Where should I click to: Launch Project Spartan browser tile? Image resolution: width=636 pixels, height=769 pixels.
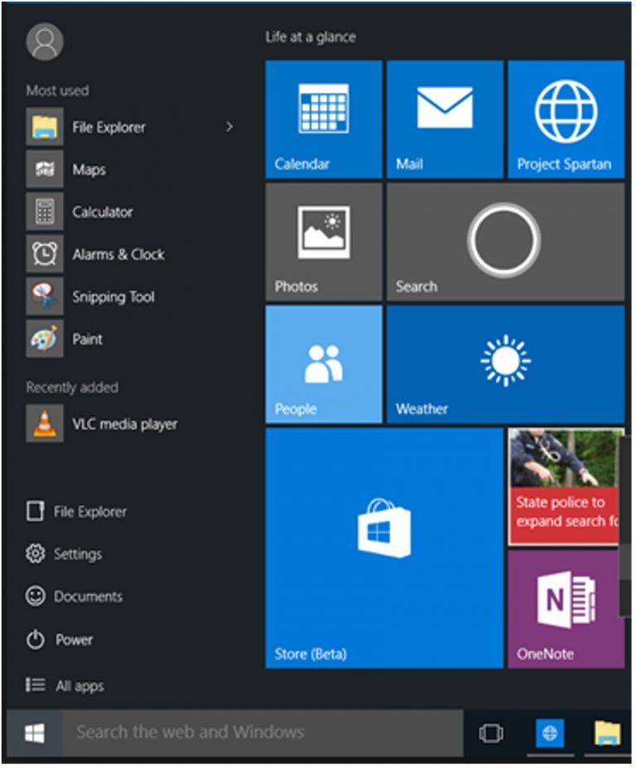[x=566, y=119]
